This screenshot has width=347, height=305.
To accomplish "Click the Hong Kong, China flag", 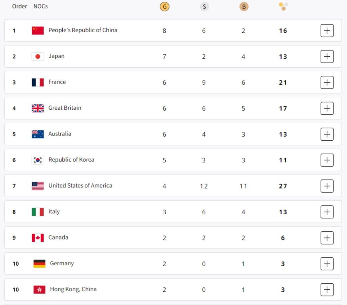I will pyautogui.click(x=39, y=290).
